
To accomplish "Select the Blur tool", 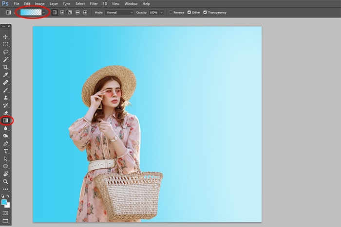I will coord(6,128).
